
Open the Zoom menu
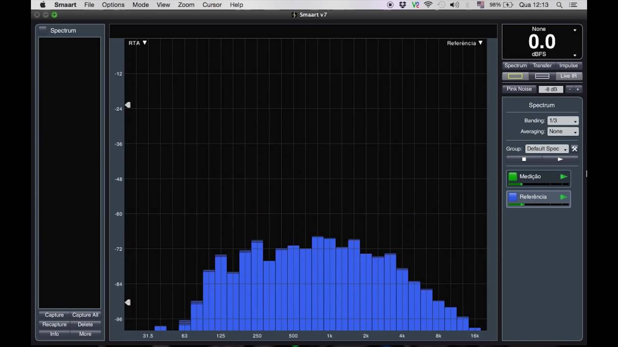186,5
